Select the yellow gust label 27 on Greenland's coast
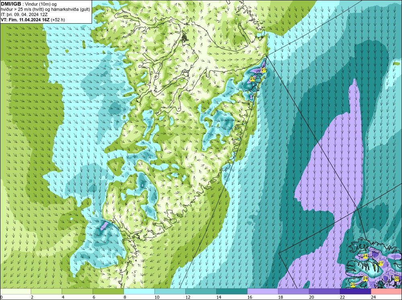The image size is (402, 300). 264,70
